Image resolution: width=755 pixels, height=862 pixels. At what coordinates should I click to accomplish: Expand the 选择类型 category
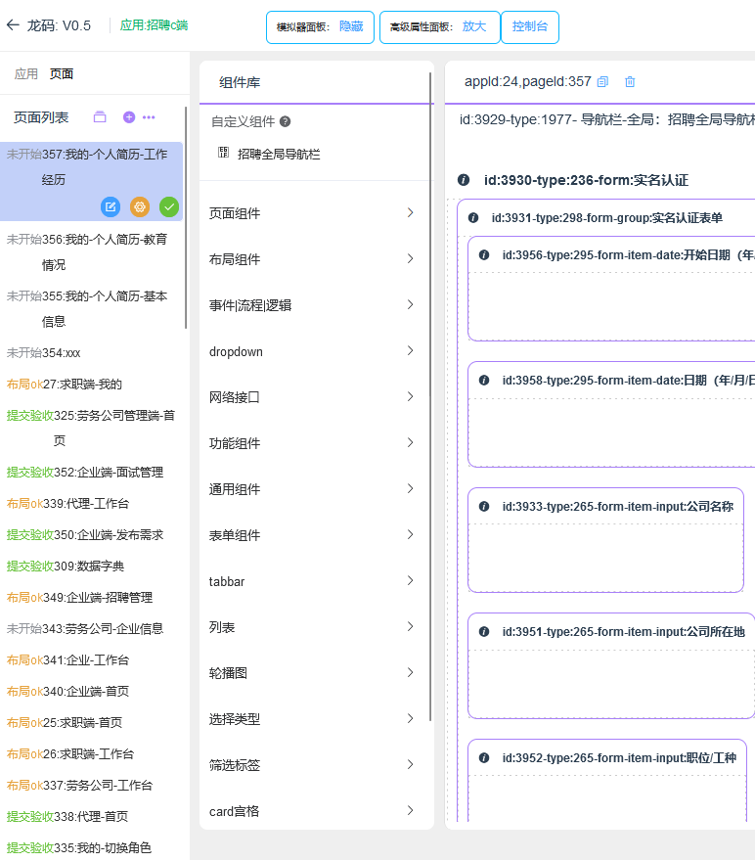point(312,719)
